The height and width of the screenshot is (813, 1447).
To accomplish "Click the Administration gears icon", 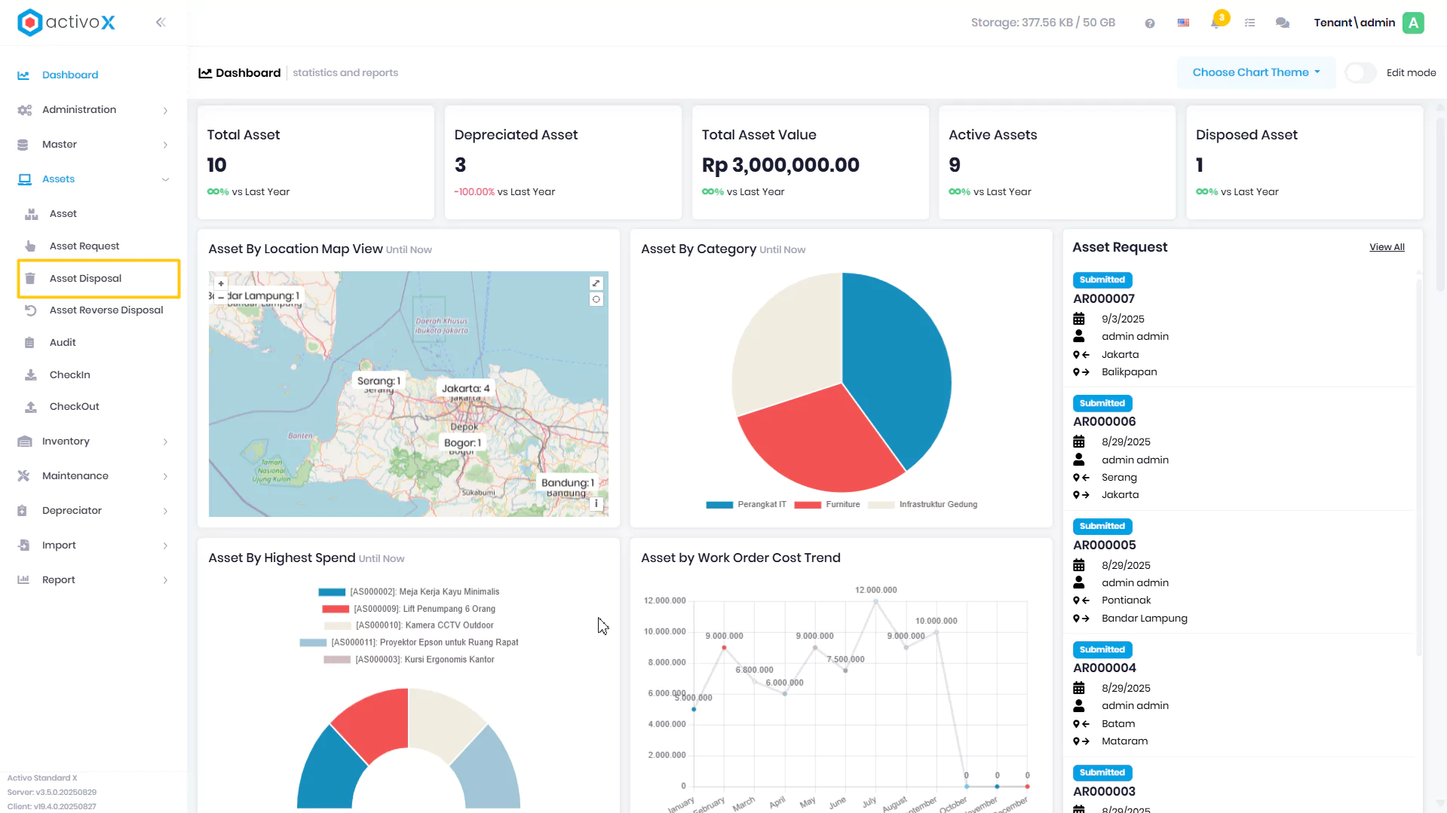I will point(24,110).
